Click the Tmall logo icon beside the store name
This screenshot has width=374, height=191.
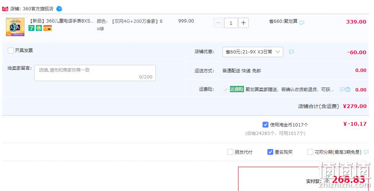point(5,9)
